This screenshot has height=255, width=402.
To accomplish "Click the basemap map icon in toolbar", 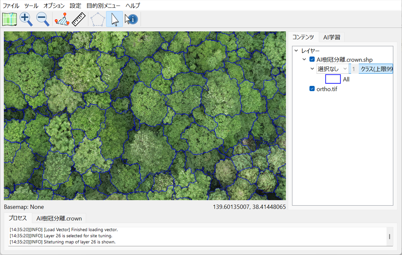I will pos(10,19).
